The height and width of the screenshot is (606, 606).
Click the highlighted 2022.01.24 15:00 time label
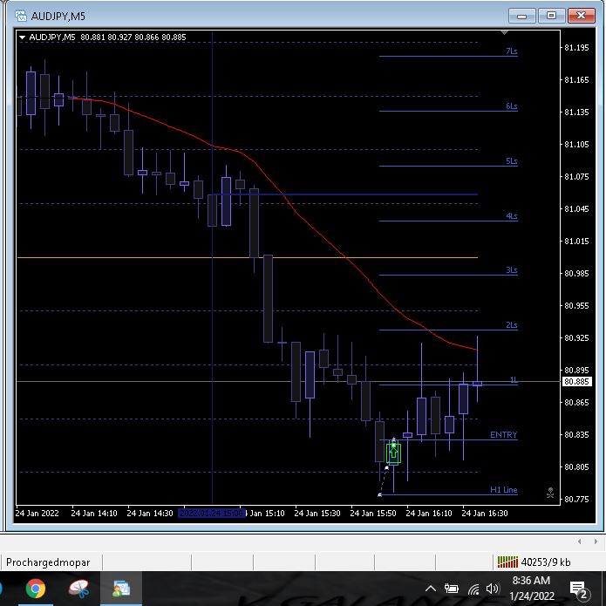coord(211,514)
